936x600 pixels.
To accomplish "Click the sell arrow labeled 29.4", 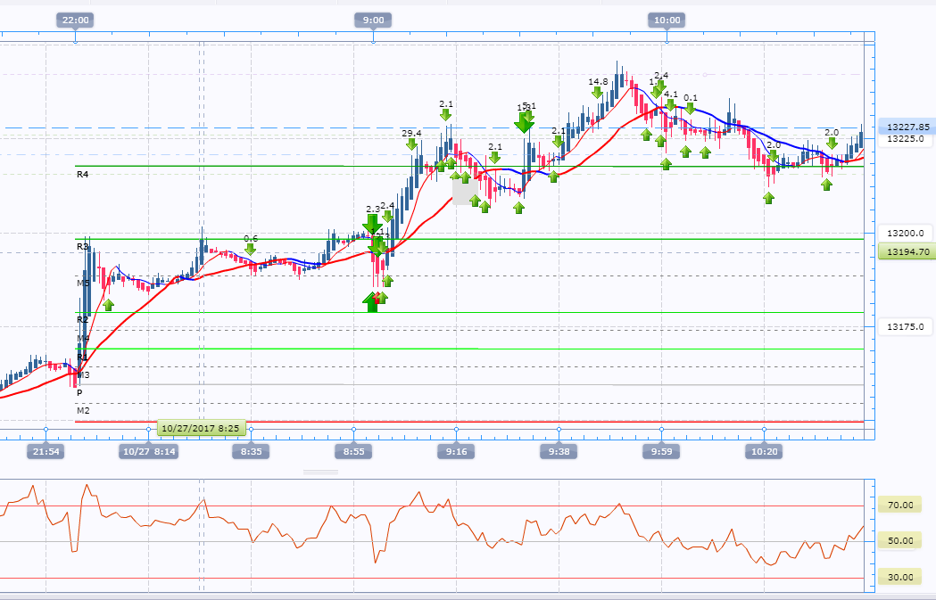I will tap(411, 144).
